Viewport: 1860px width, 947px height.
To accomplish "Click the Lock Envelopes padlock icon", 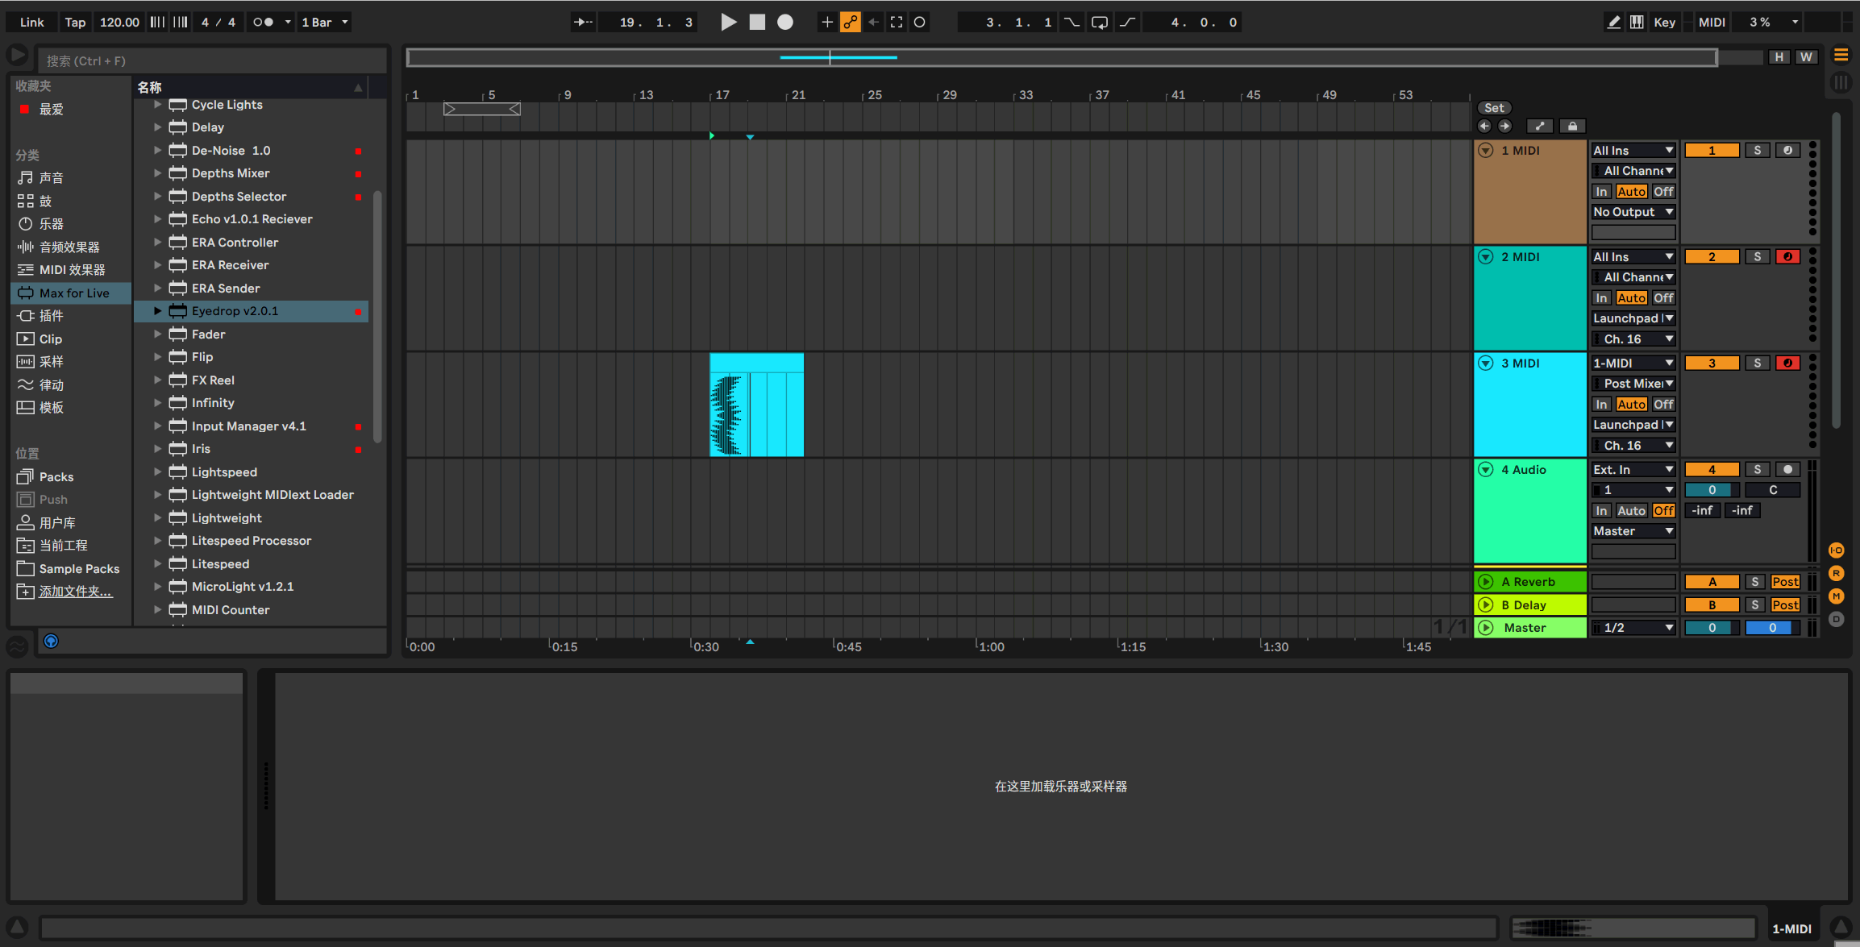I will pyautogui.click(x=1571, y=126).
